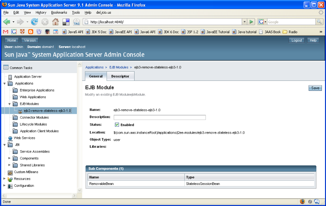Image resolution: width=326 pixels, height=206 pixels.
Task: Reload the page with the refresh icon
Action: pyautogui.click(x=34, y=21)
